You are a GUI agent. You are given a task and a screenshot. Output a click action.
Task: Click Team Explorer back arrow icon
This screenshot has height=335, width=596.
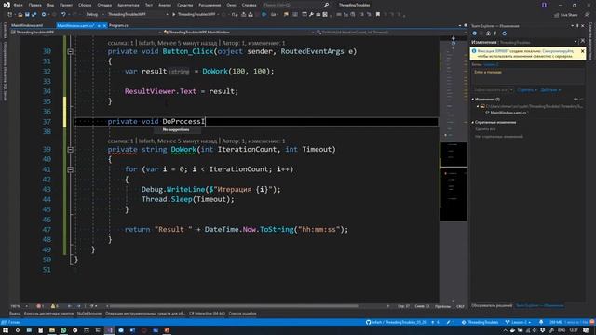tap(474, 33)
